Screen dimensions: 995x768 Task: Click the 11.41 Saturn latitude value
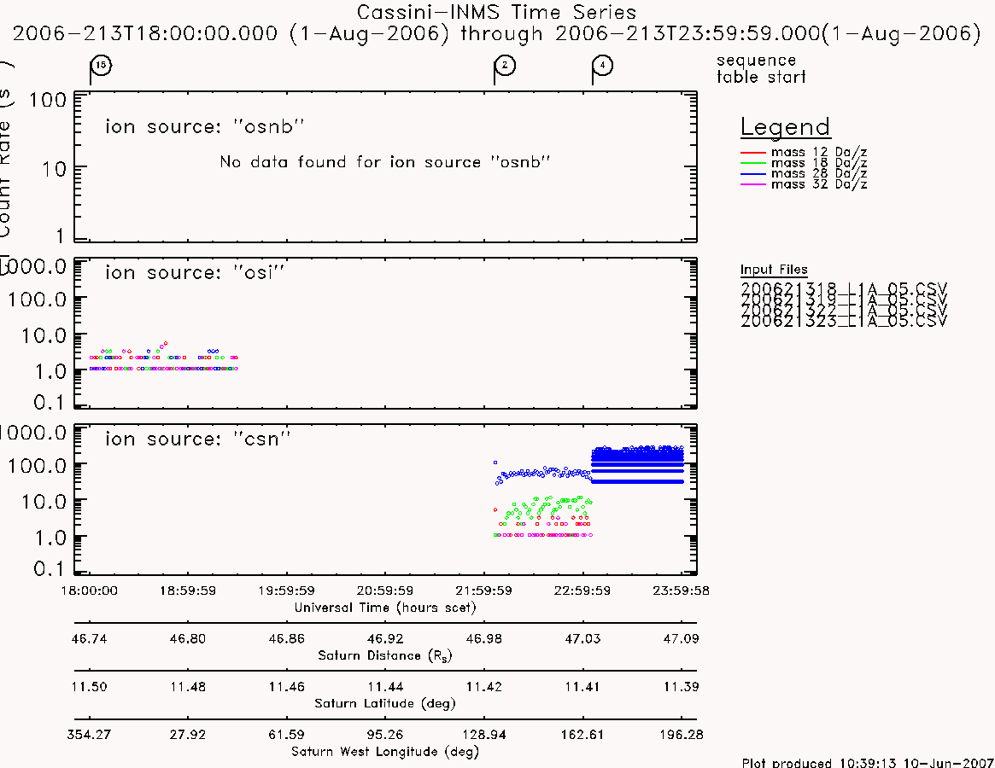pos(582,687)
